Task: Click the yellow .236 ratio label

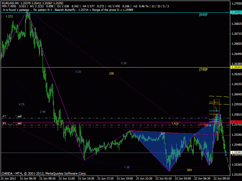Action: click(x=111, y=73)
